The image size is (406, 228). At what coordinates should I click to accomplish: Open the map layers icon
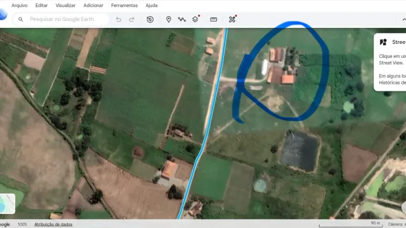[195, 19]
